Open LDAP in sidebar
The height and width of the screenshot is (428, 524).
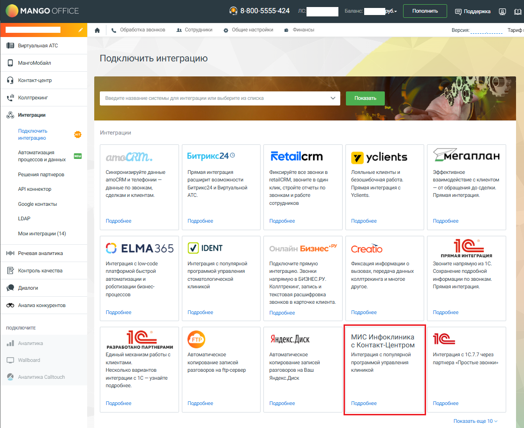[x=24, y=218]
